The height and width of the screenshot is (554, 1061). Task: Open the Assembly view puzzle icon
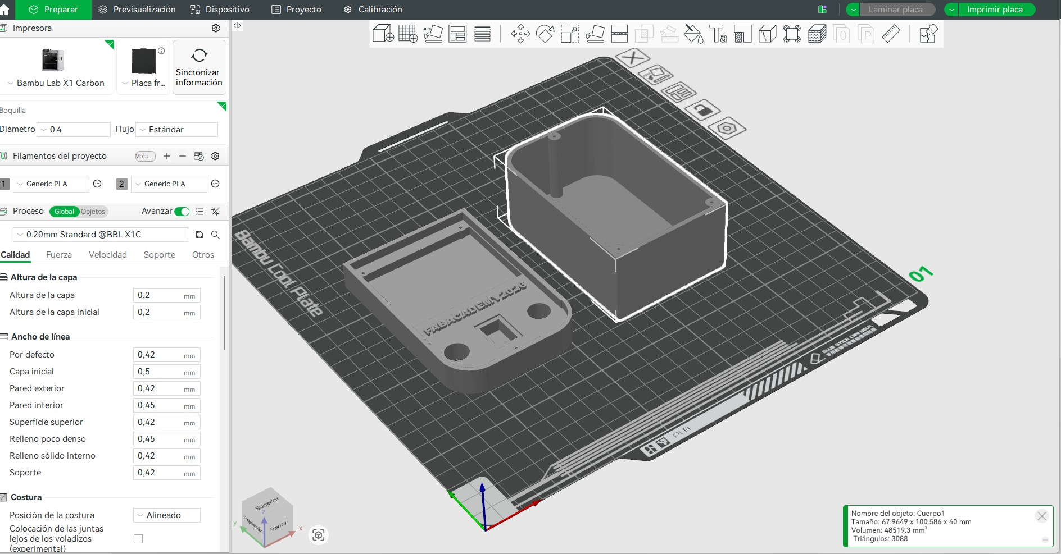point(928,34)
